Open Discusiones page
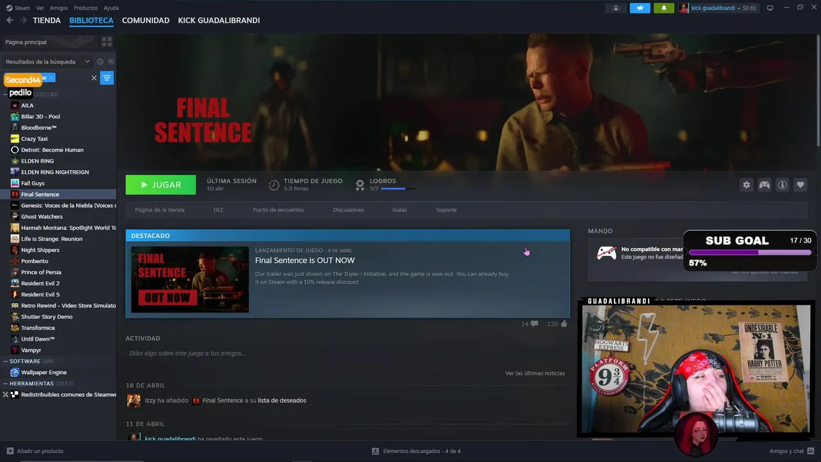 348,210
